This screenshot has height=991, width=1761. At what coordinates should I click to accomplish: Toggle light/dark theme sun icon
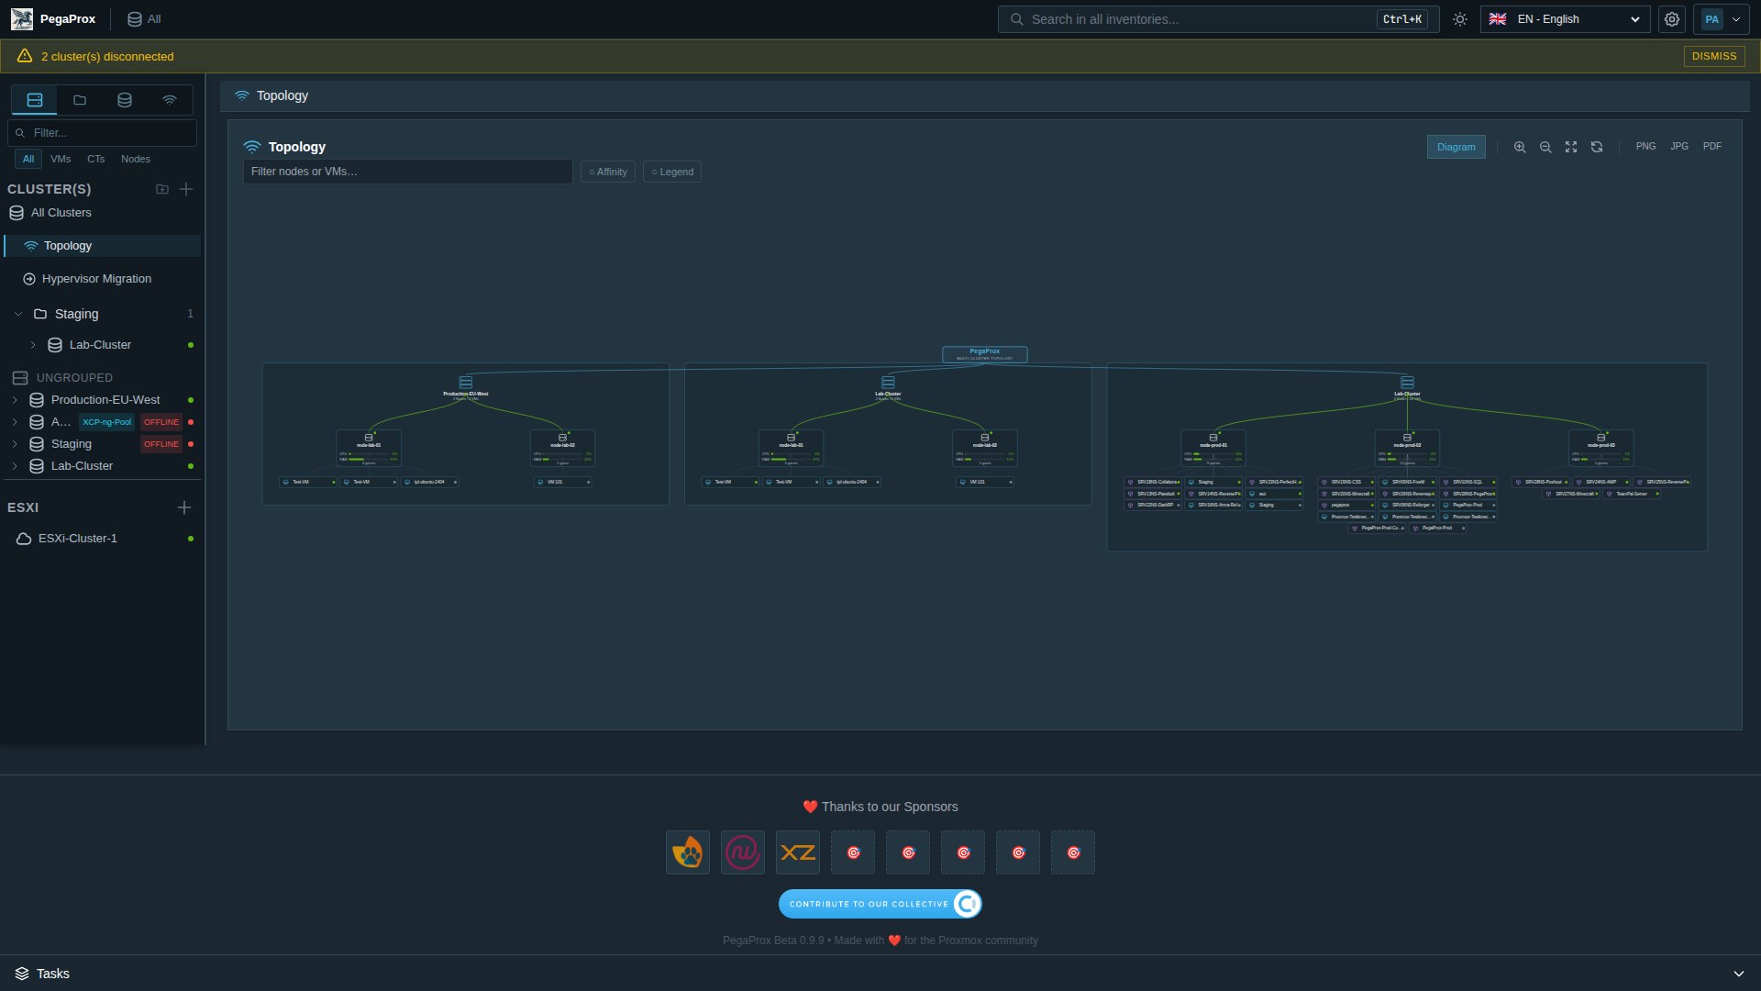pos(1460,19)
